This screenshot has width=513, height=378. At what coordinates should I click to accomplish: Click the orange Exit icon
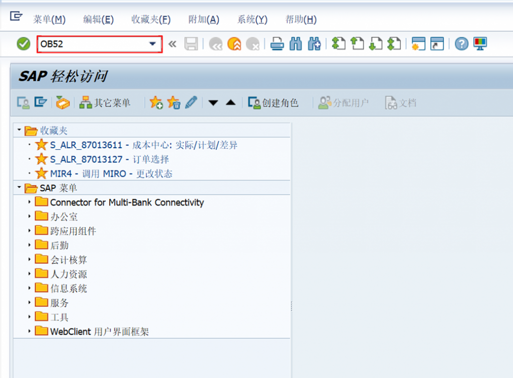234,44
